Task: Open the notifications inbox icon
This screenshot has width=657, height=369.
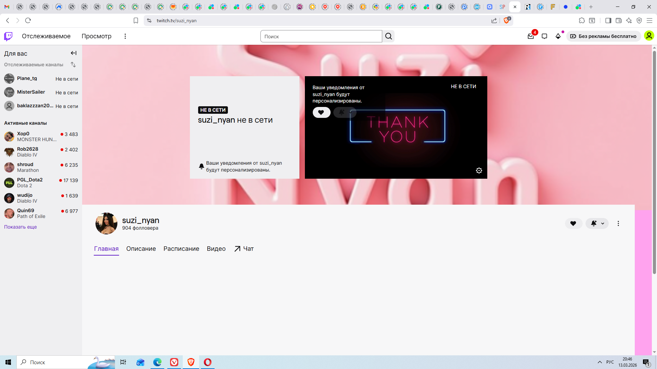Action: (531, 36)
